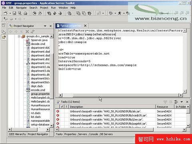Screen dimensions: 192x144
Task: Sort tasks by In Folder column
Action: [x=181, y=107]
